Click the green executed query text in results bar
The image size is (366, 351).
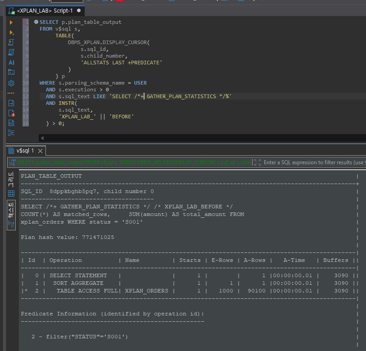coord(134,162)
